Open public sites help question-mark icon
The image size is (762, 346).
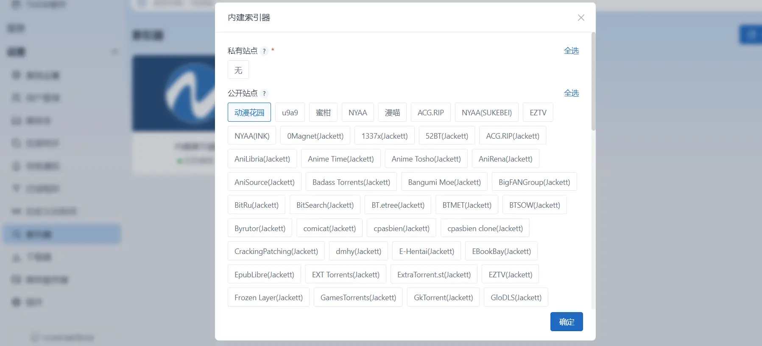264,93
